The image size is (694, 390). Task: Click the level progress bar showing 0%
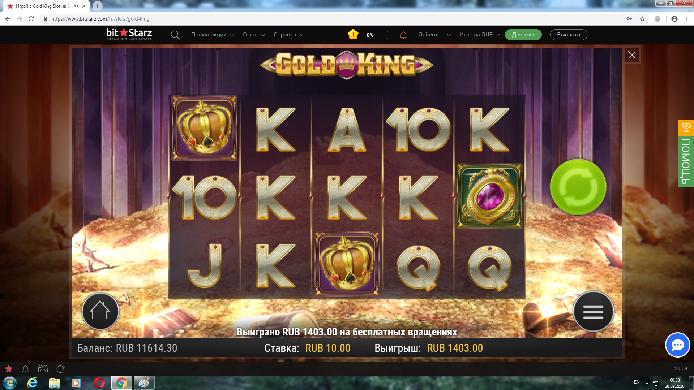tap(370, 35)
